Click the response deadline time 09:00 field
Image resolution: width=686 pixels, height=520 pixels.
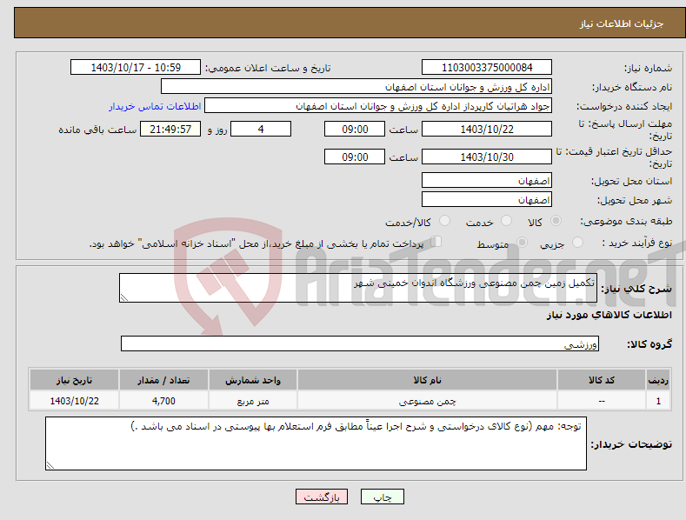pyautogui.click(x=355, y=129)
